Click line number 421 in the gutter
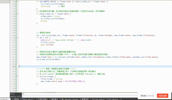 point(14,66)
